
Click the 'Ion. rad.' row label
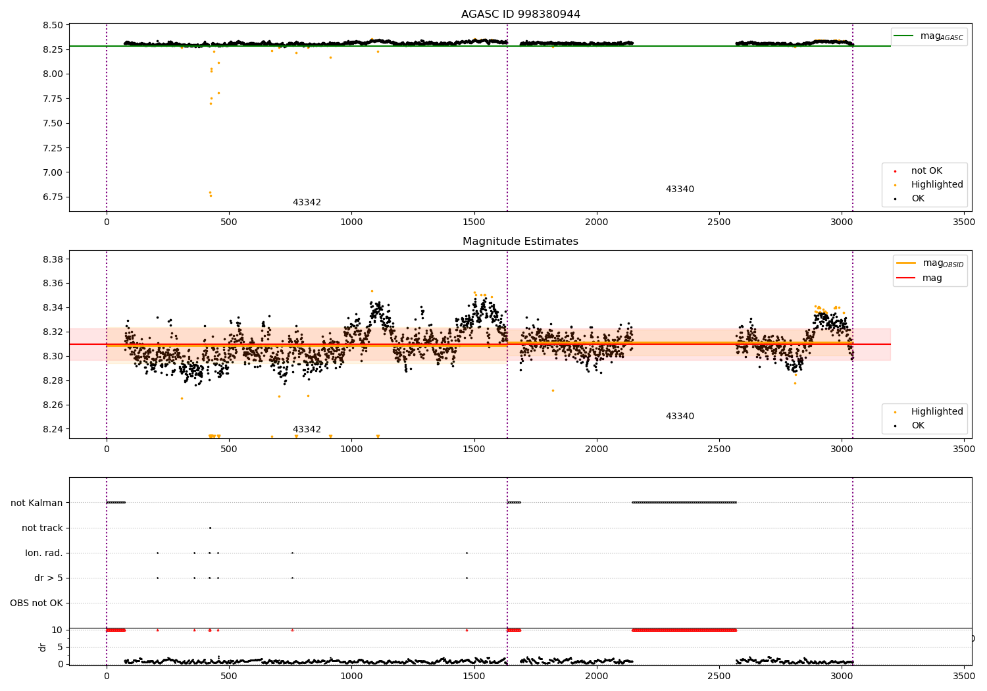[44, 553]
